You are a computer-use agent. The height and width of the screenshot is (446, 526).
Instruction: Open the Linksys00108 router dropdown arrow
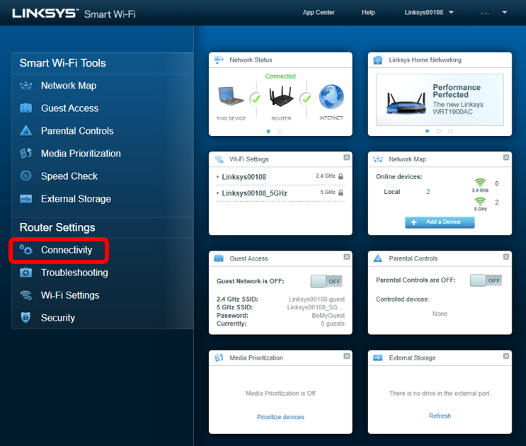451,13
